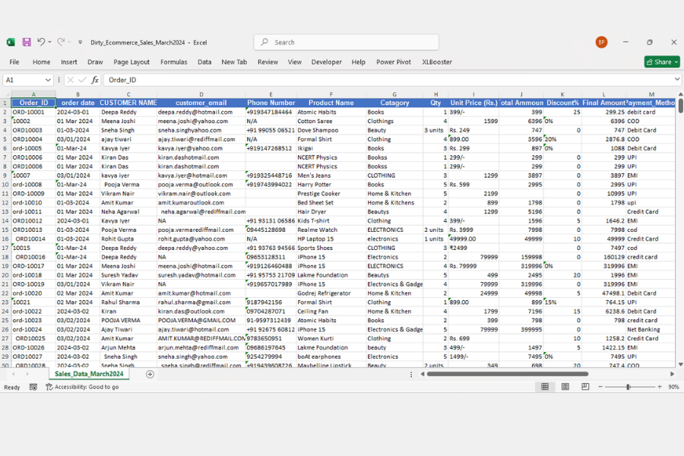684x456 pixels.
Task: Click the Select All corner triangle
Action: point(6,94)
